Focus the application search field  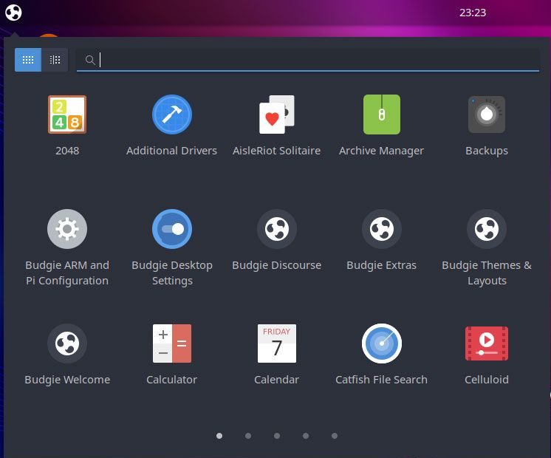(x=308, y=60)
